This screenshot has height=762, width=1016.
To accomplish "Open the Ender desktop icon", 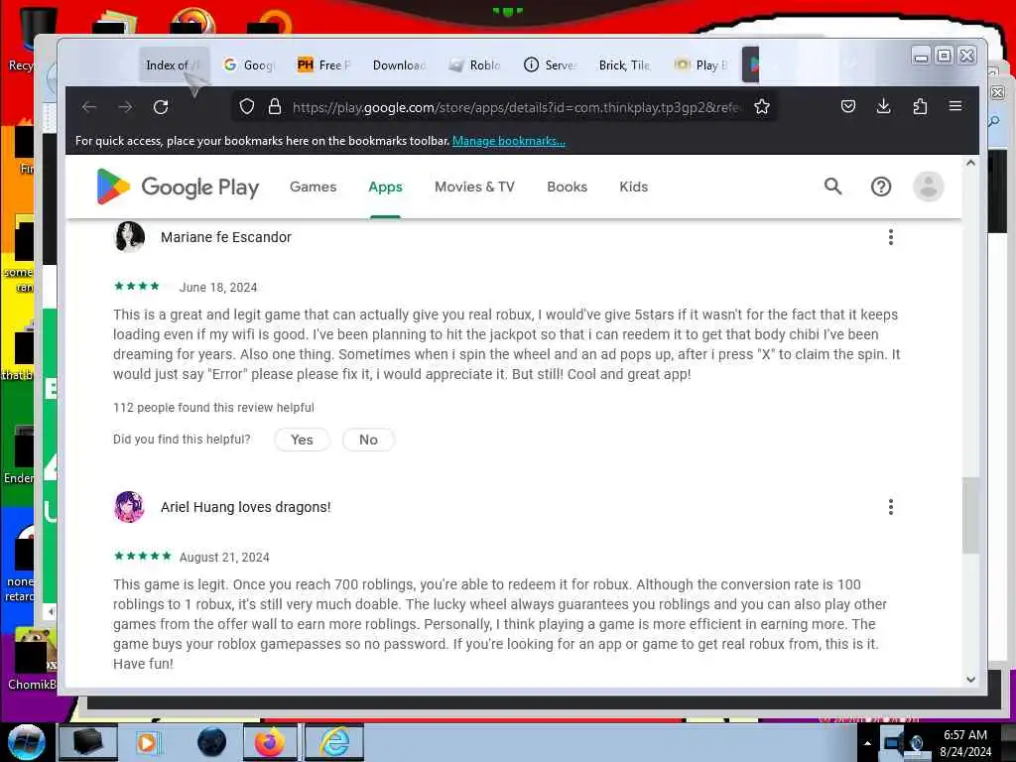I will [20, 453].
